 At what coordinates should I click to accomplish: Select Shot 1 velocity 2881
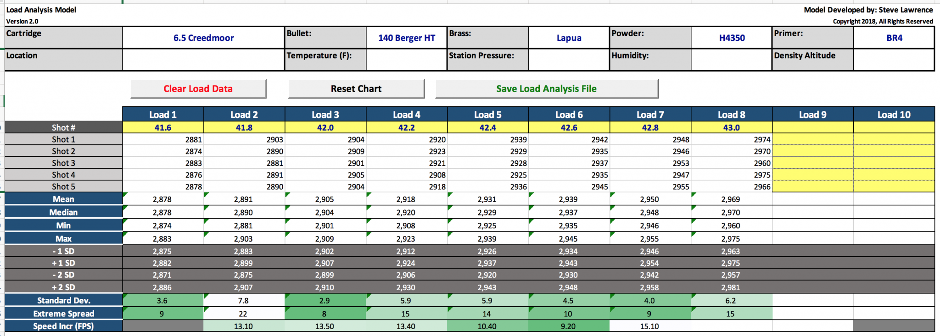point(163,139)
